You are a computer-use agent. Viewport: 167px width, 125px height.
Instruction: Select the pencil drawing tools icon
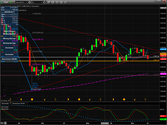tap(49, 2)
